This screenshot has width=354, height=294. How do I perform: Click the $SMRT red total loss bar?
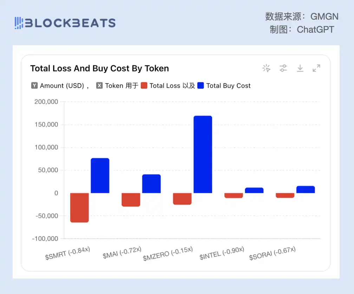[79, 207]
